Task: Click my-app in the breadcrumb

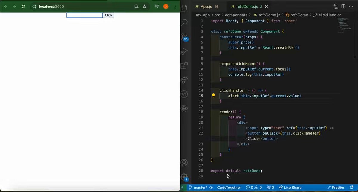Action: [202, 15]
